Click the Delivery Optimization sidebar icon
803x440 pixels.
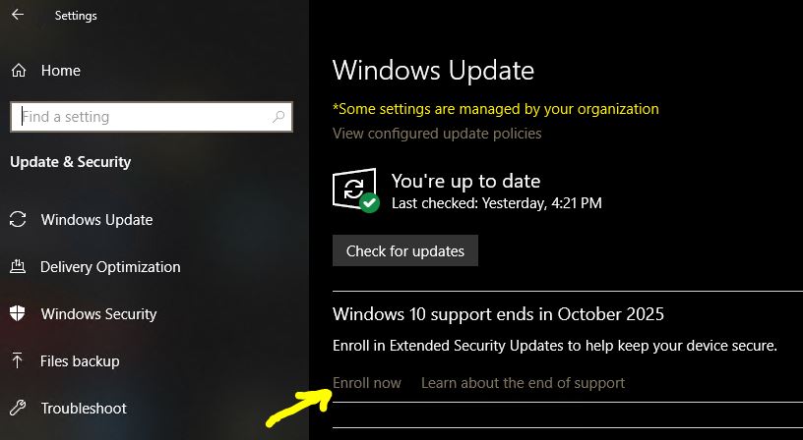pyautogui.click(x=18, y=266)
